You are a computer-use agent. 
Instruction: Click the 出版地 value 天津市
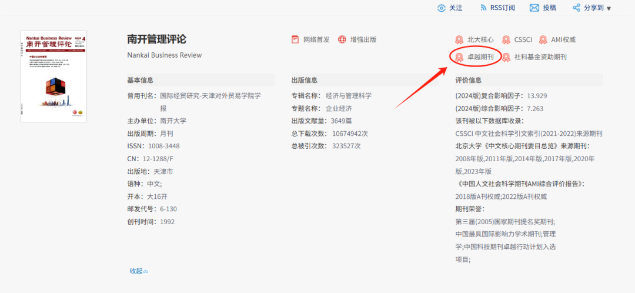(x=163, y=171)
